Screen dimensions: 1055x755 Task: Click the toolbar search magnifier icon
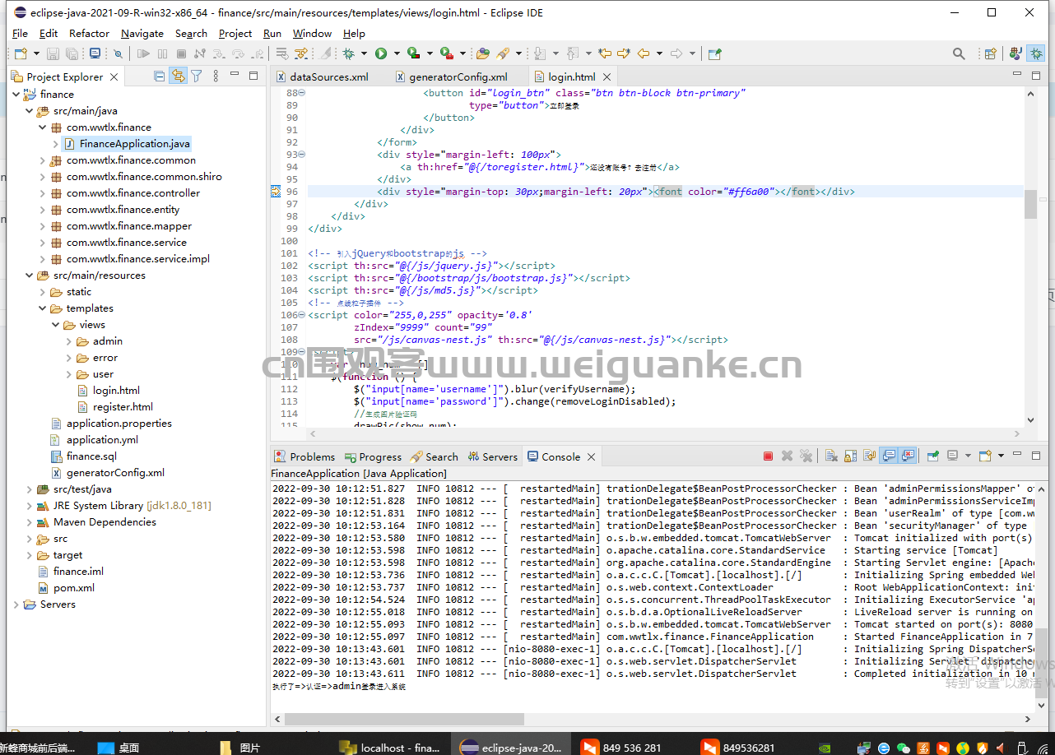click(x=959, y=53)
